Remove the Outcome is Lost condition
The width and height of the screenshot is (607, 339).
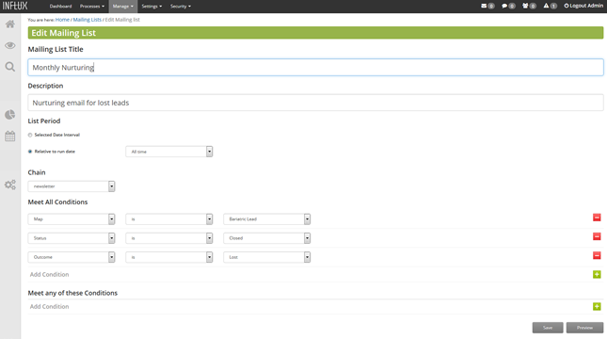pyautogui.click(x=597, y=256)
